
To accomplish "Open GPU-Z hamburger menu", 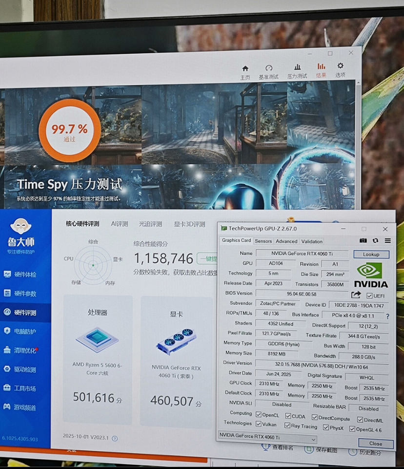I will pos(387,240).
